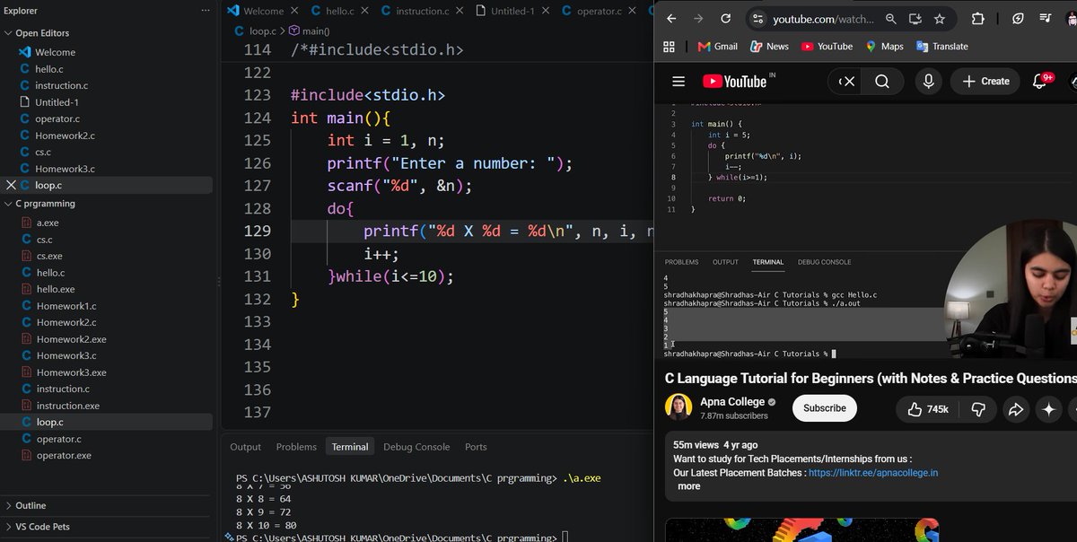Viewport: 1077px width, 542px height.
Task: Open Homework1.c in the file tree
Action: click(x=66, y=306)
